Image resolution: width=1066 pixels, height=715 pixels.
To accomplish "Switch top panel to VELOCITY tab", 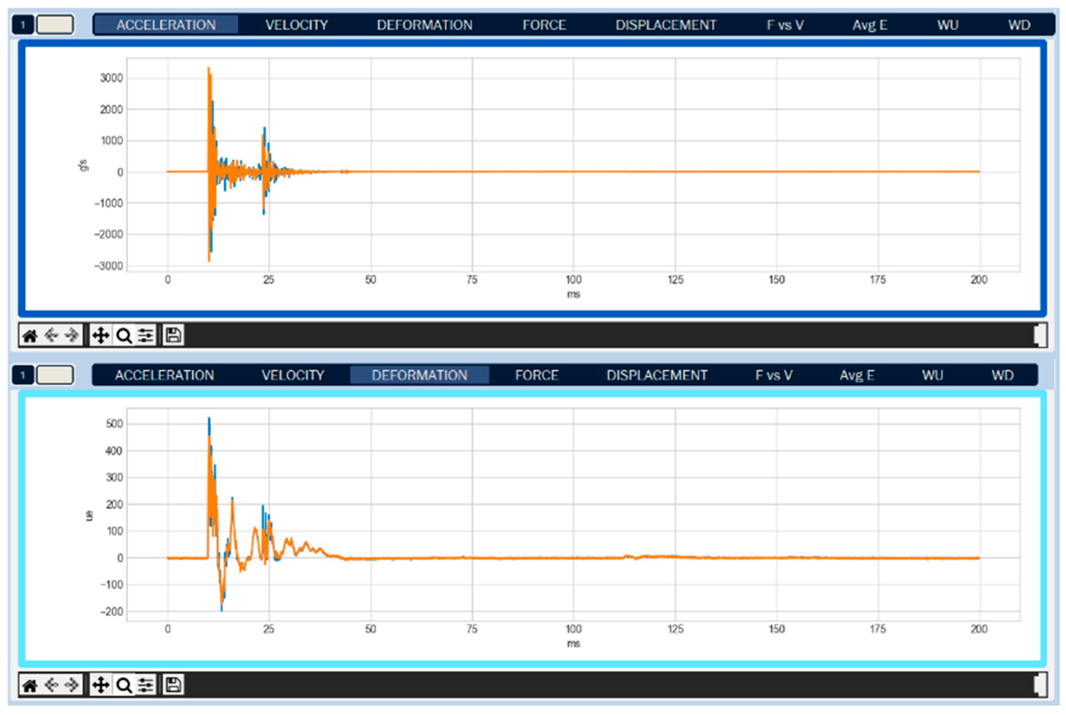I will point(297,25).
